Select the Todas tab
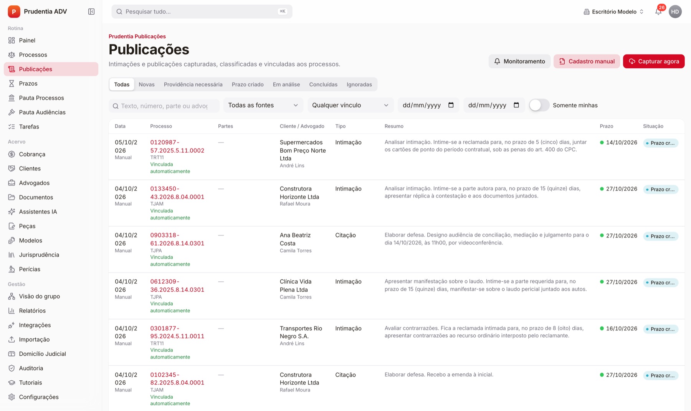Image resolution: width=691 pixels, height=411 pixels. (122, 84)
